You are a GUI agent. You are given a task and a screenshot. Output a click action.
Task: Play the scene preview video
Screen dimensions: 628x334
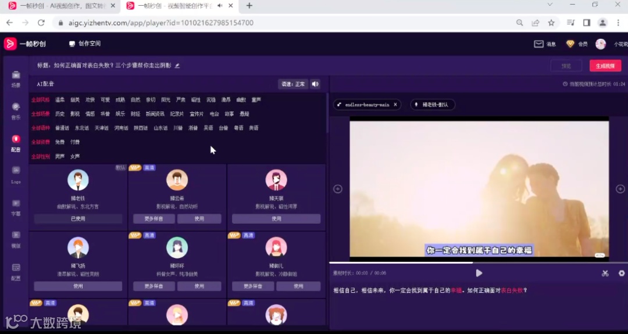pyautogui.click(x=479, y=273)
